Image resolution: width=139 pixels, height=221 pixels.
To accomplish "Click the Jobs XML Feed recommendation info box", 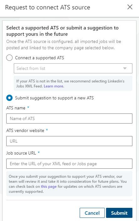I will 73,83.
